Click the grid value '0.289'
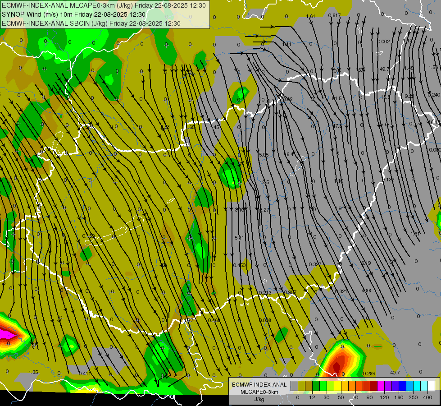This screenshot has height=406, width=441. pos(369,374)
